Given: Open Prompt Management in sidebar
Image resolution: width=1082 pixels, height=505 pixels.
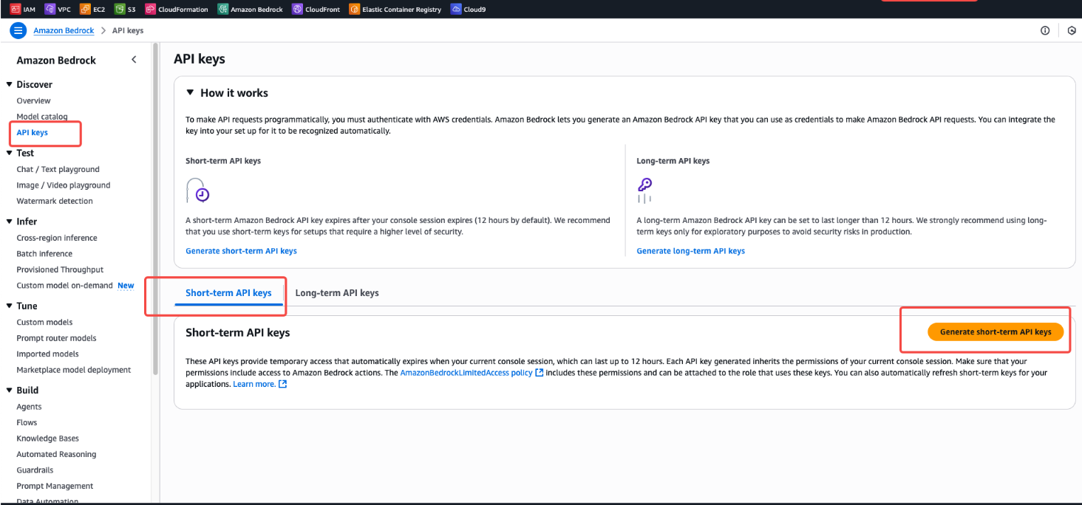Looking at the screenshot, I should (55, 487).
